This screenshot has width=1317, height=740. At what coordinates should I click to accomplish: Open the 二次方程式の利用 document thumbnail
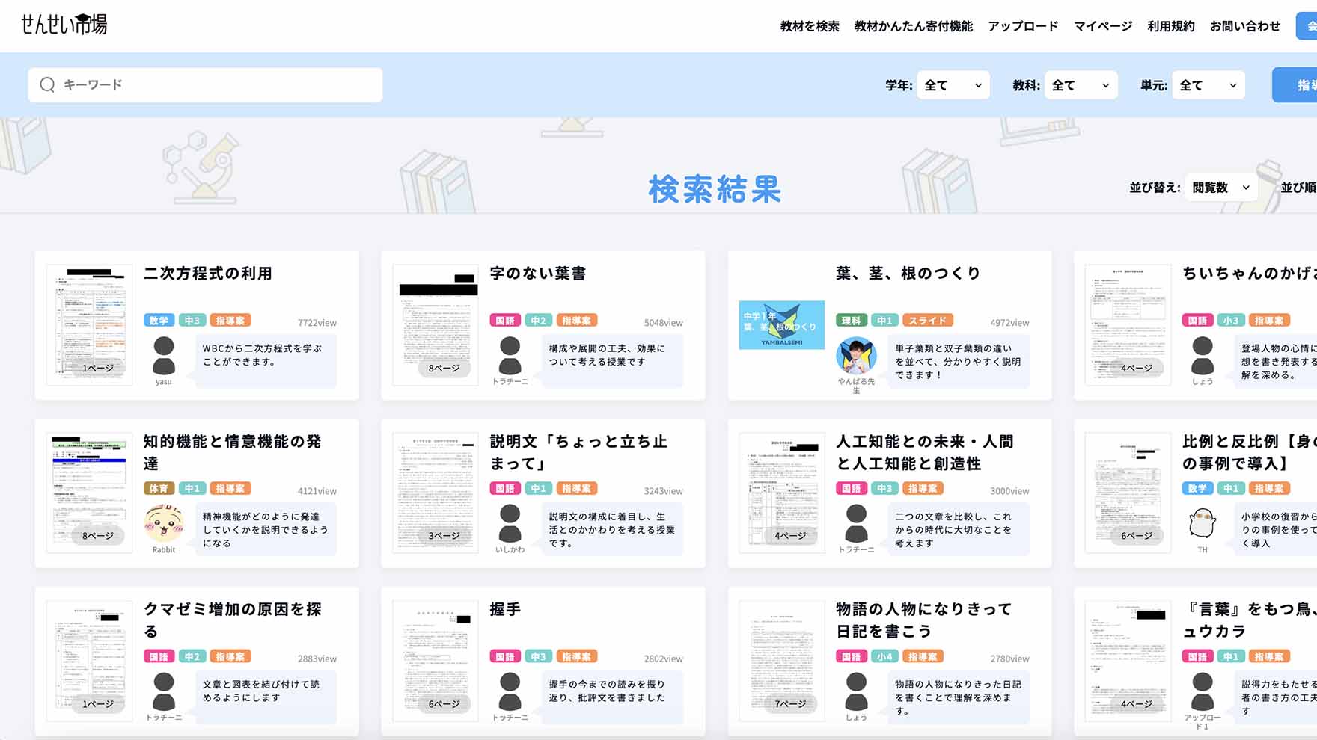(x=89, y=324)
